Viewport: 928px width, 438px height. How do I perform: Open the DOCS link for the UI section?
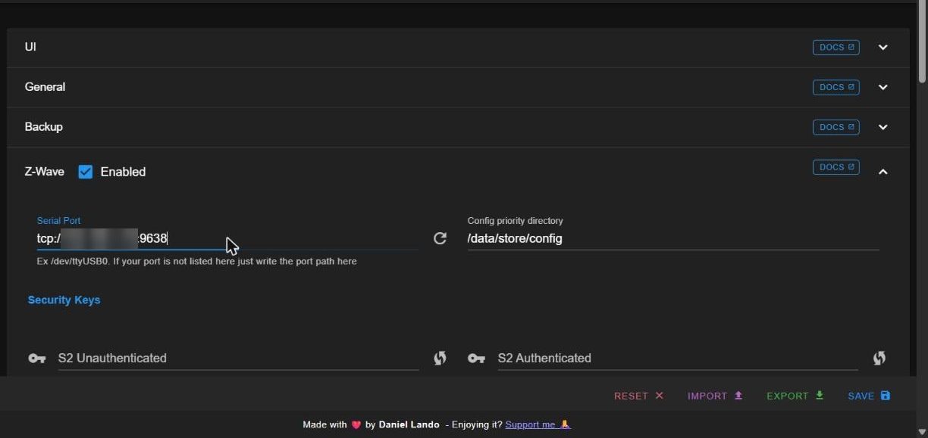(x=836, y=47)
